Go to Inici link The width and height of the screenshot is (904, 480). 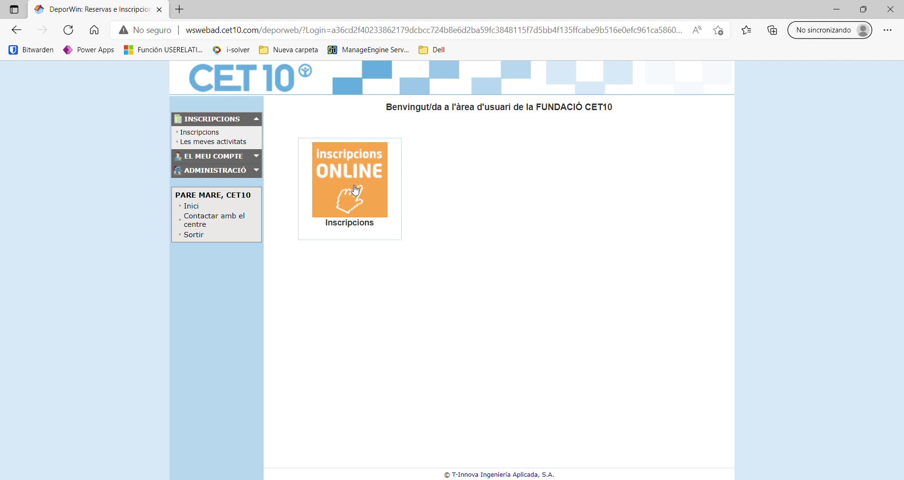click(191, 206)
